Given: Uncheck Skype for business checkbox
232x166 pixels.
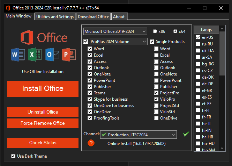Looking at the screenshot, I should (90, 99).
